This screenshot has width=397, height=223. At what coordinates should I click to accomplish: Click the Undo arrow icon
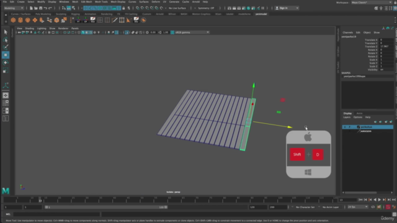[45, 8]
